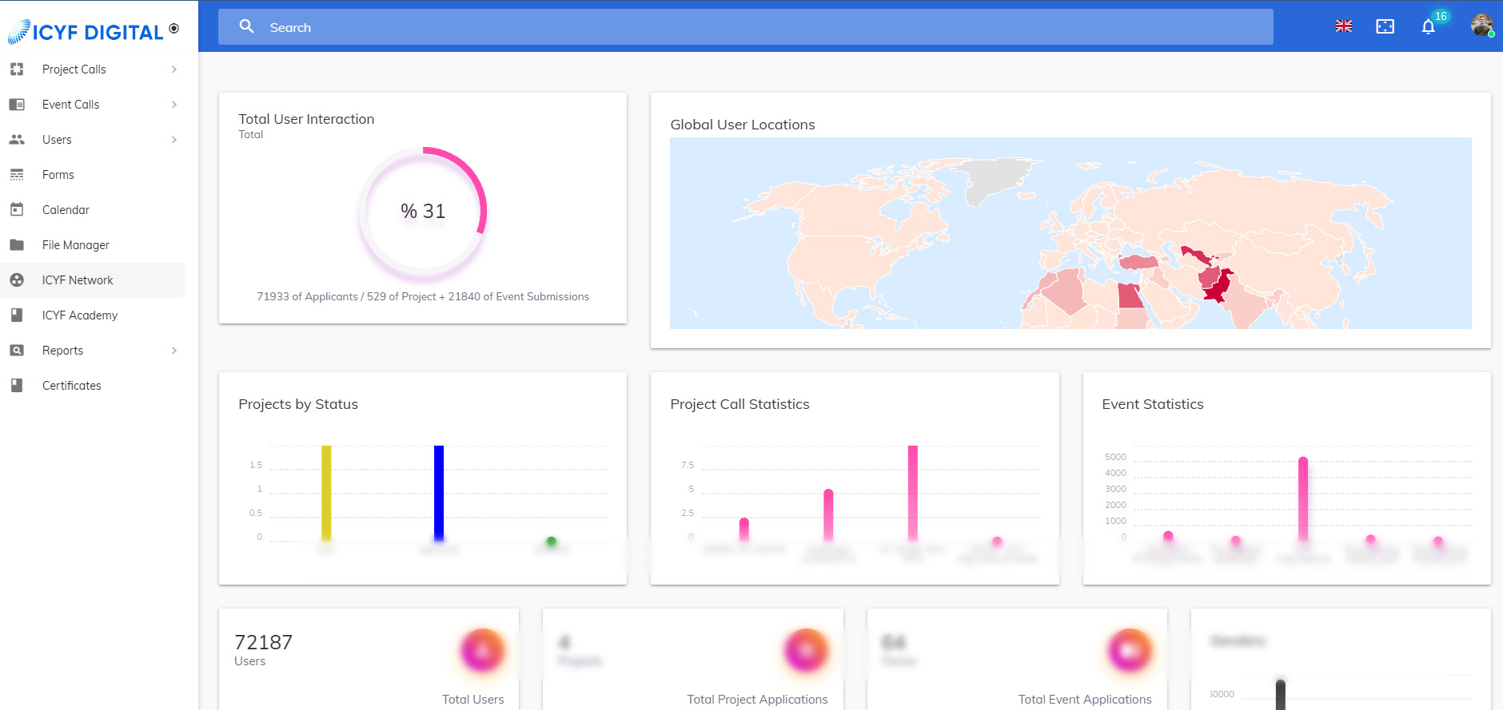This screenshot has width=1503, height=710.
Task: Open notifications bell with 16 badge
Action: point(1429,26)
